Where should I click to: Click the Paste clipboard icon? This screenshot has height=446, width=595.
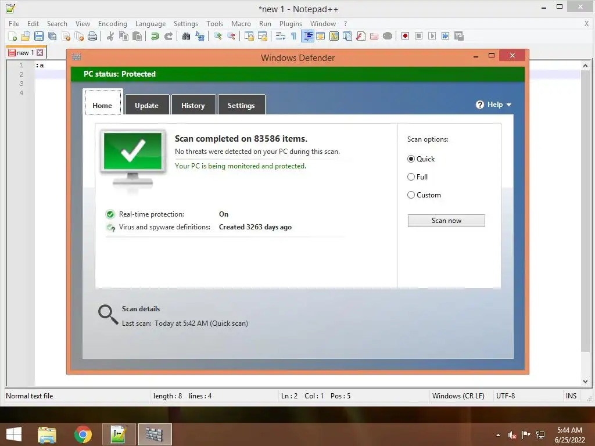[137, 36]
